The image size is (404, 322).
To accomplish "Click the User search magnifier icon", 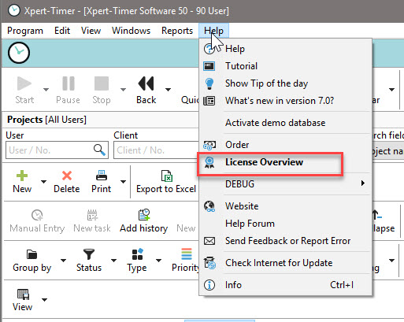I will tap(99, 150).
